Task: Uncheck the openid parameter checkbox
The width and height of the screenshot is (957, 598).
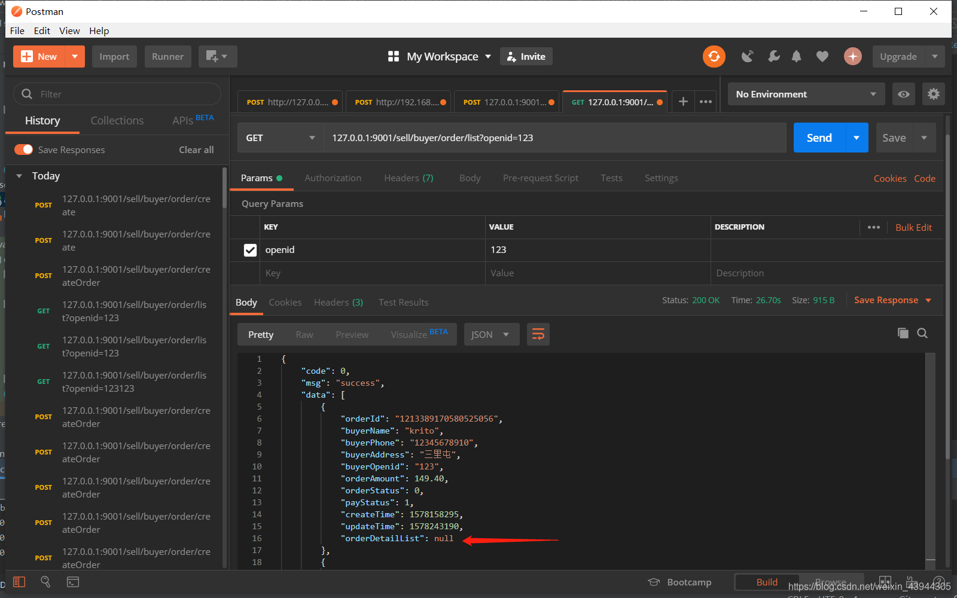Action: pos(251,250)
